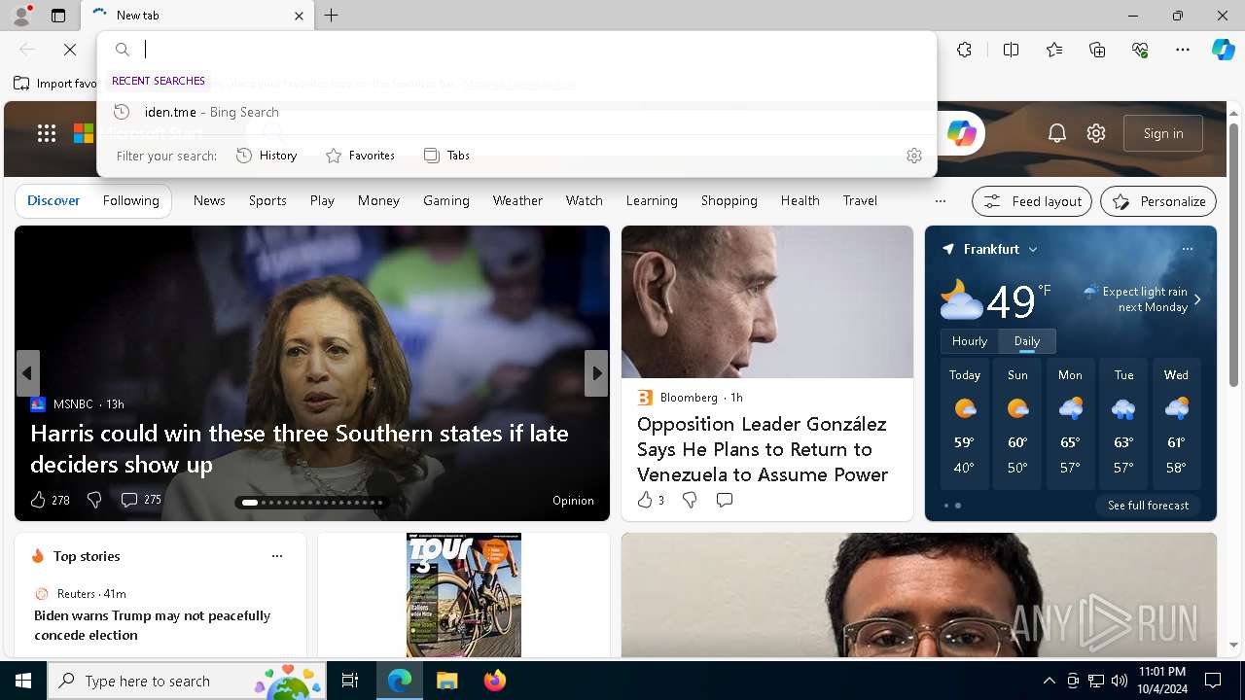Open the Personalize button
1245x700 pixels.
click(x=1158, y=201)
